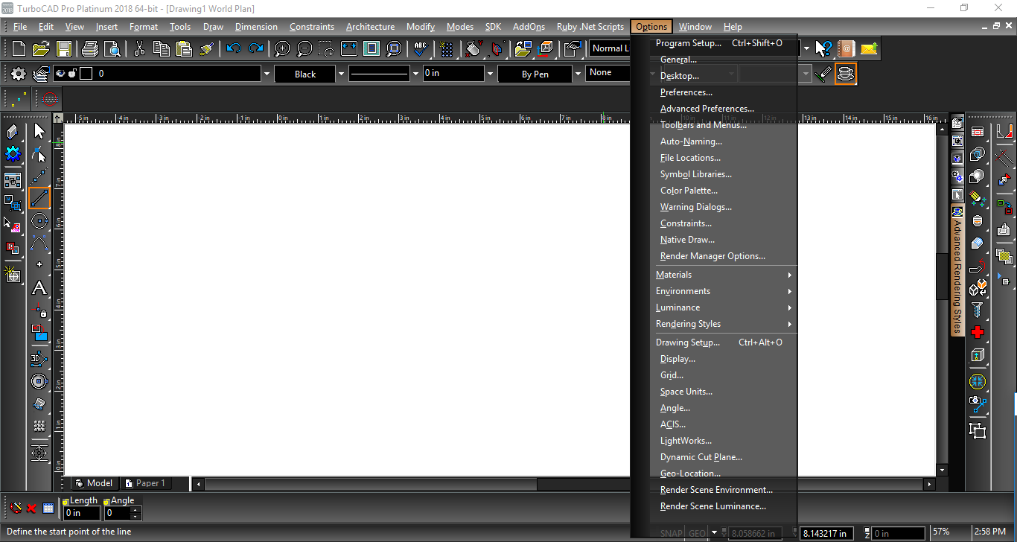The height and width of the screenshot is (542, 1017).
Task: Select Render Scene Environment entry
Action: 723,490
